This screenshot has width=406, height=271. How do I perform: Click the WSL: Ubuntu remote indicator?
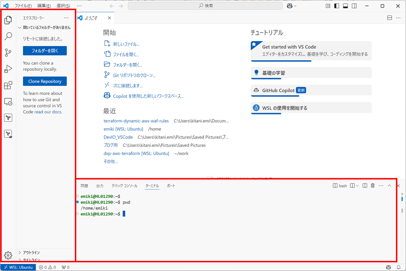pyautogui.click(x=18, y=267)
